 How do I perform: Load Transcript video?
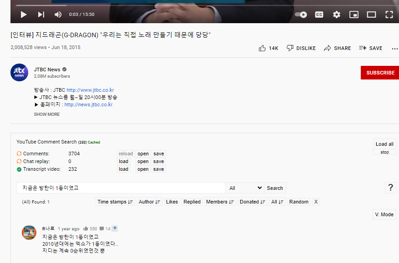(x=124, y=169)
